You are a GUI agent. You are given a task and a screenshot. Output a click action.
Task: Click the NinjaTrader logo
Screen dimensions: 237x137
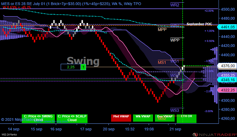click(215, 134)
